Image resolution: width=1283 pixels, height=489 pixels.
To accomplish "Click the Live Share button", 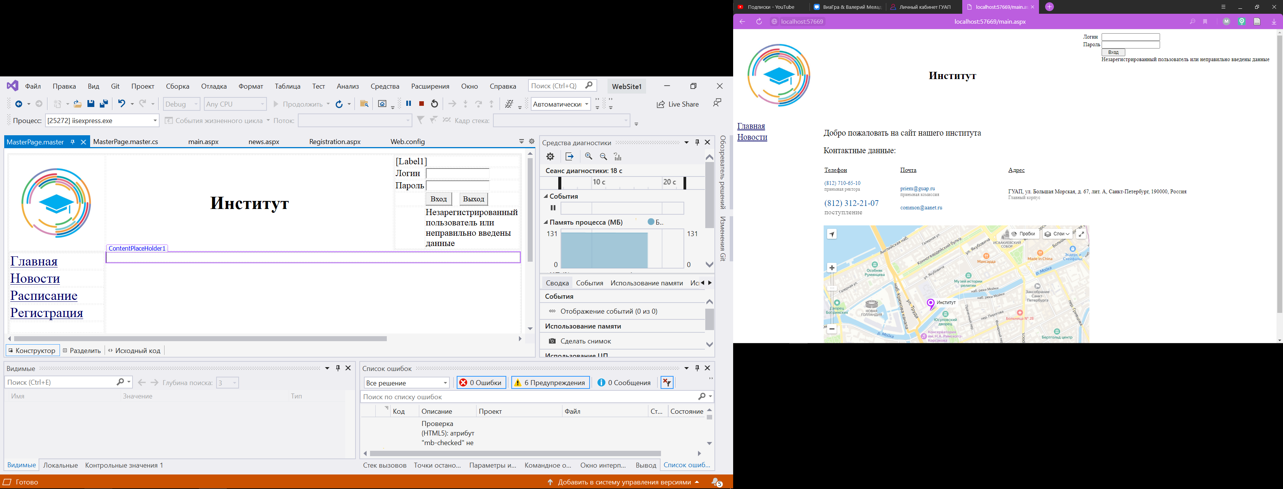I will point(677,104).
